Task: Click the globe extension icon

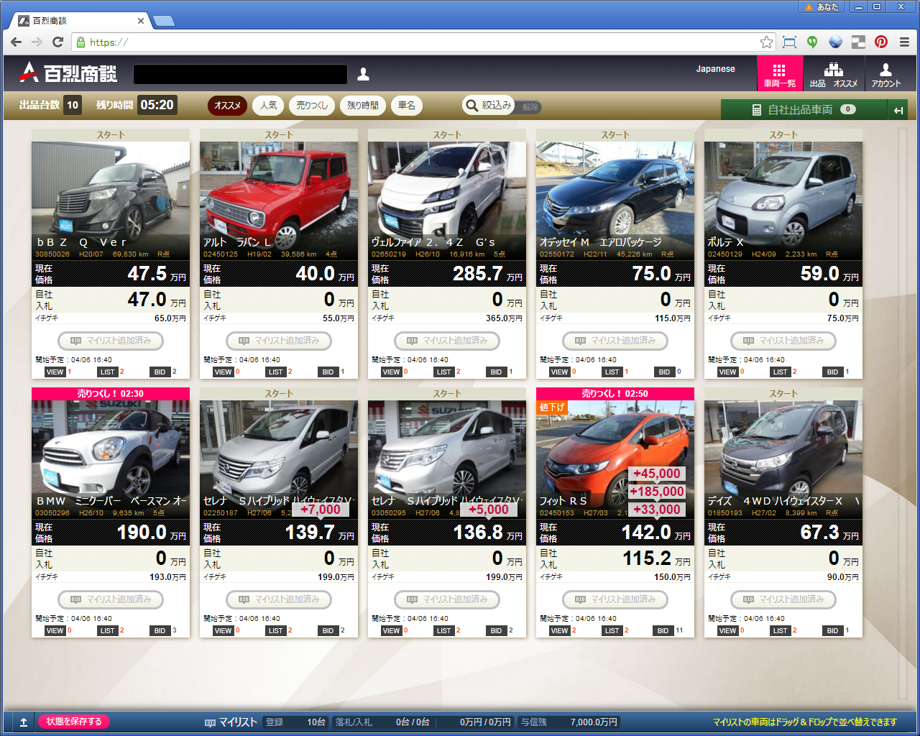Action: [835, 42]
